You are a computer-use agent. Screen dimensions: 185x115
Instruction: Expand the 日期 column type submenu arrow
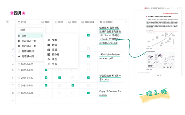click(41, 36)
